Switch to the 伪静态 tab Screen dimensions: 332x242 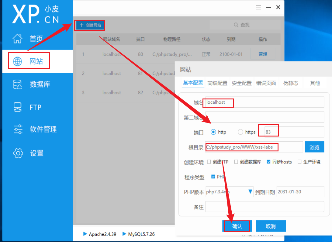[x=291, y=83]
